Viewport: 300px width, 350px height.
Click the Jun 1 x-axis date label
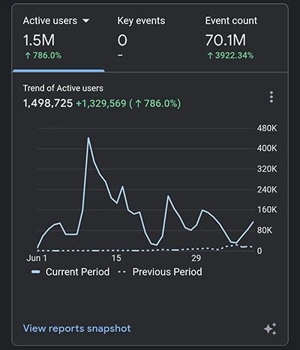37,258
